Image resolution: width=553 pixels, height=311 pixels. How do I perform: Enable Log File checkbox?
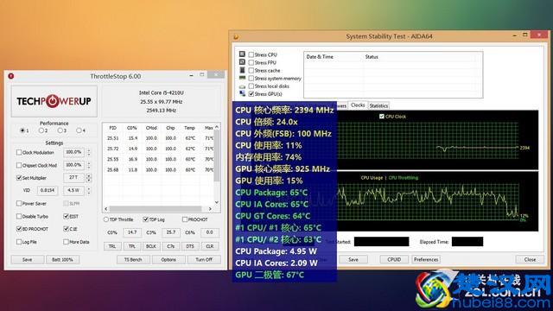click(x=19, y=242)
